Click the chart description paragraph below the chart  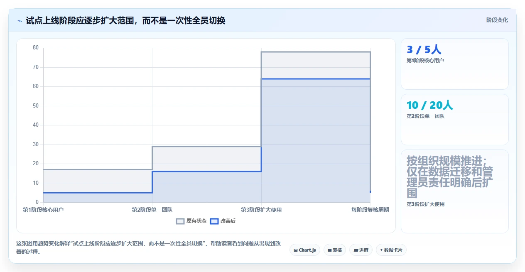click(x=150, y=247)
